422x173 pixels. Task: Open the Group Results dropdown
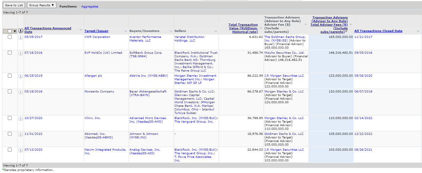click(42, 5)
